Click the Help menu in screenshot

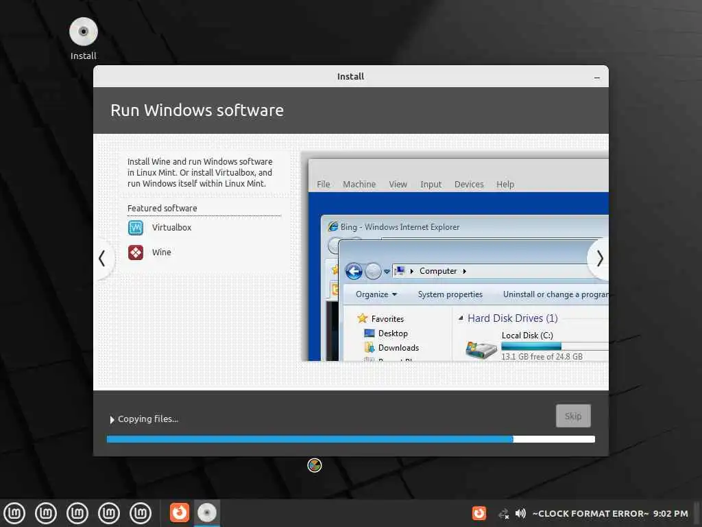(505, 184)
